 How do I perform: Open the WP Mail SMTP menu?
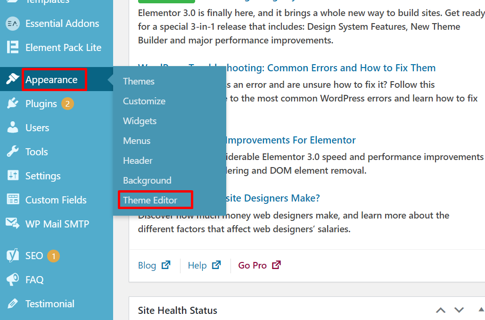(57, 224)
